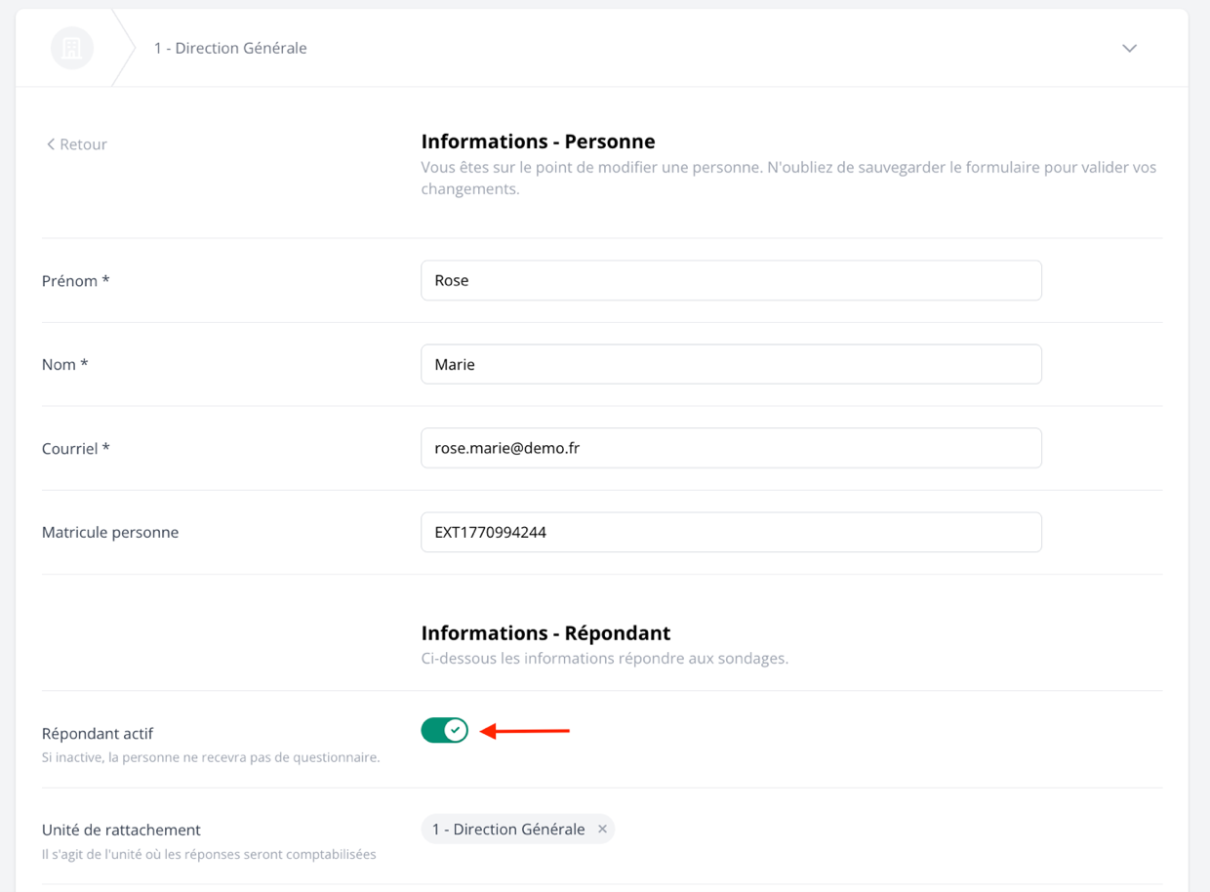Click the Informations - Répondant heading
This screenshot has height=892, width=1210.
[x=545, y=633]
